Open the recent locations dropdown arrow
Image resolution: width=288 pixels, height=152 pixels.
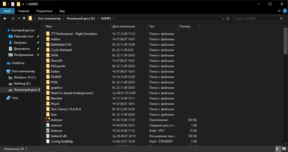(19, 18)
